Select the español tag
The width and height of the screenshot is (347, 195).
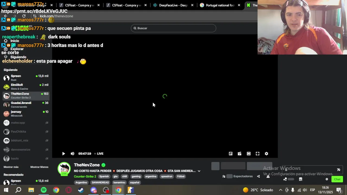134,183
